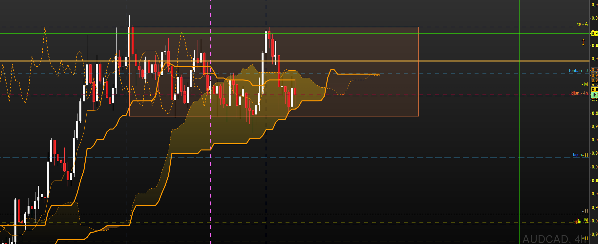Select the blue "tenkan - J" label
The image size is (598, 244).
pyautogui.click(x=578, y=70)
